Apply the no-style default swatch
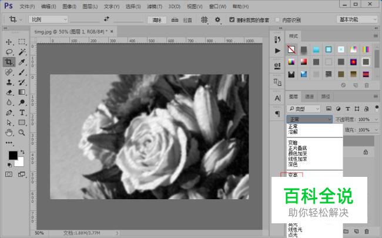This screenshot has height=238, width=382. tap(291, 49)
